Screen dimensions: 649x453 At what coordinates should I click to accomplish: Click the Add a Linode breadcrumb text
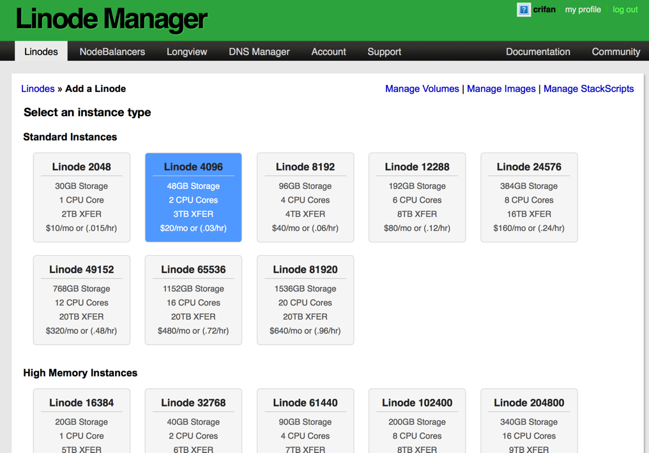point(96,89)
